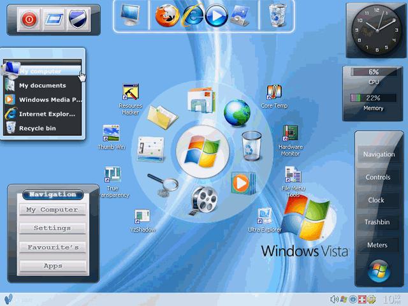This screenshot has width=408, height=306.
Task: Select Internet Explor... menu entry
Action: 42,114
